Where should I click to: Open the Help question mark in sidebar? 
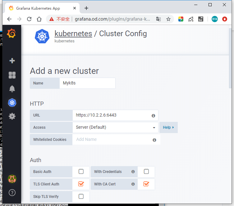(12, 193)
